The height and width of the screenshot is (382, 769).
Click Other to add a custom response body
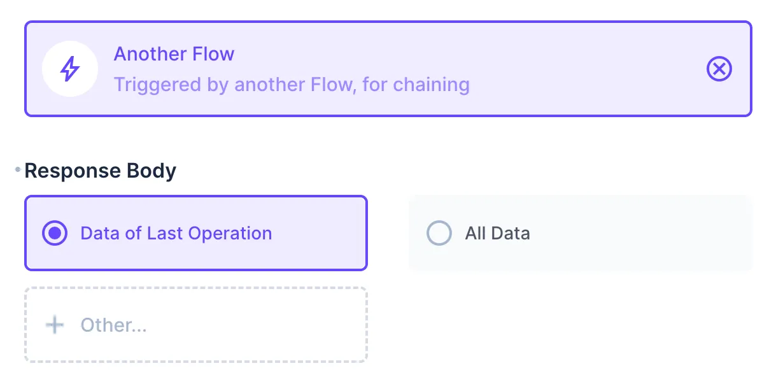pos(113,325)
